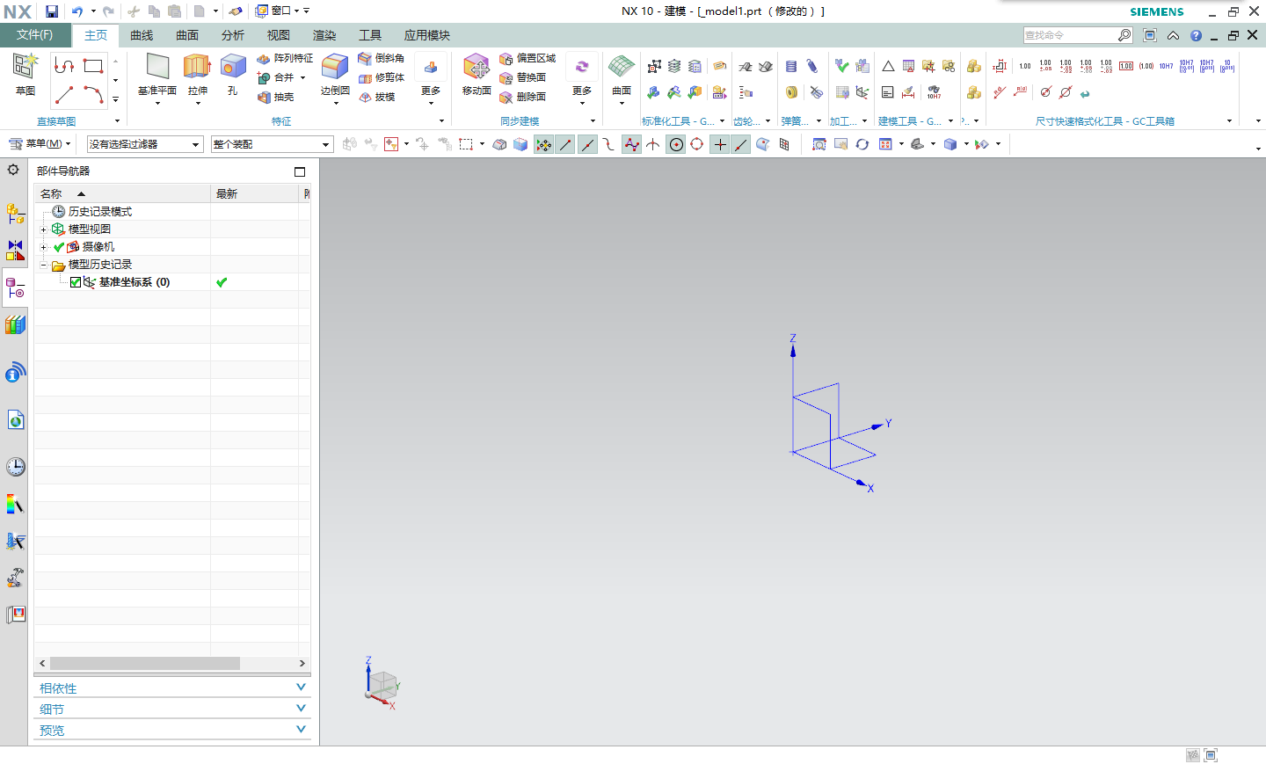
Task: Switch to the 应用模块 ribbon tab
Action: [427, 35]
